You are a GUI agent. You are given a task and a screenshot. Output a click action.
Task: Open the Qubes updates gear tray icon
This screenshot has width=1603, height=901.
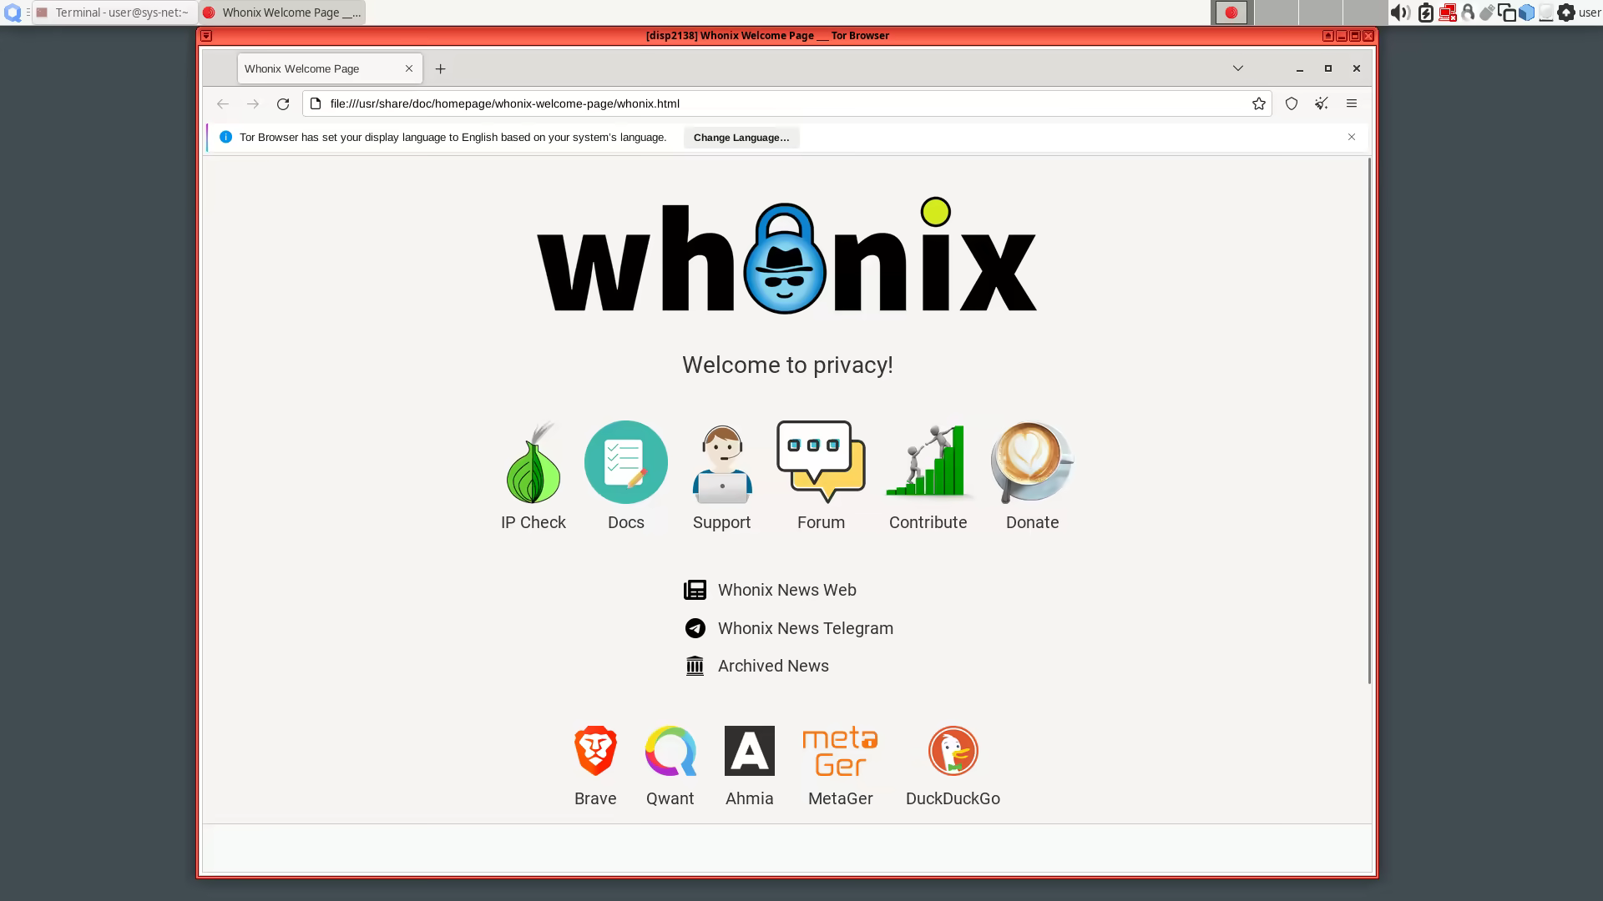coord(1566,13)
